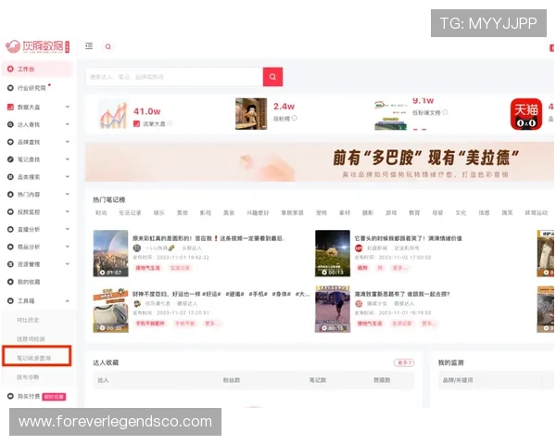Select the 家居家装 category tab

[x=292, y=212]
